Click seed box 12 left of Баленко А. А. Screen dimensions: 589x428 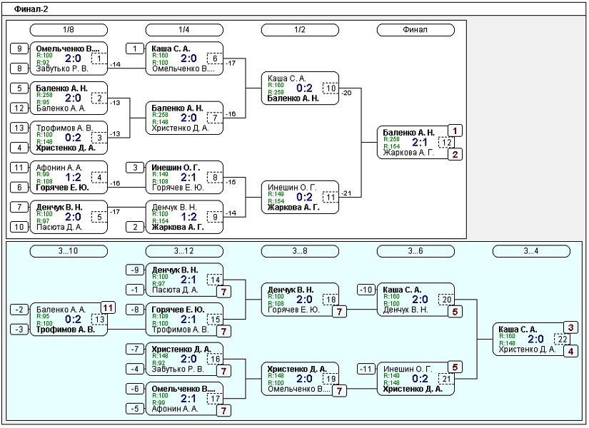coord(19,108)
